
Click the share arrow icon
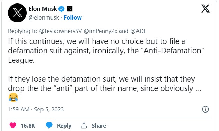84,125
